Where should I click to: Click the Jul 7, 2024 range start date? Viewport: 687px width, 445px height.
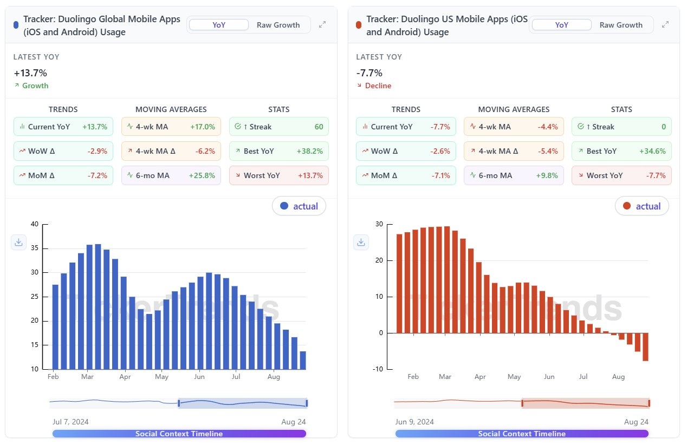tap(71, 422)
